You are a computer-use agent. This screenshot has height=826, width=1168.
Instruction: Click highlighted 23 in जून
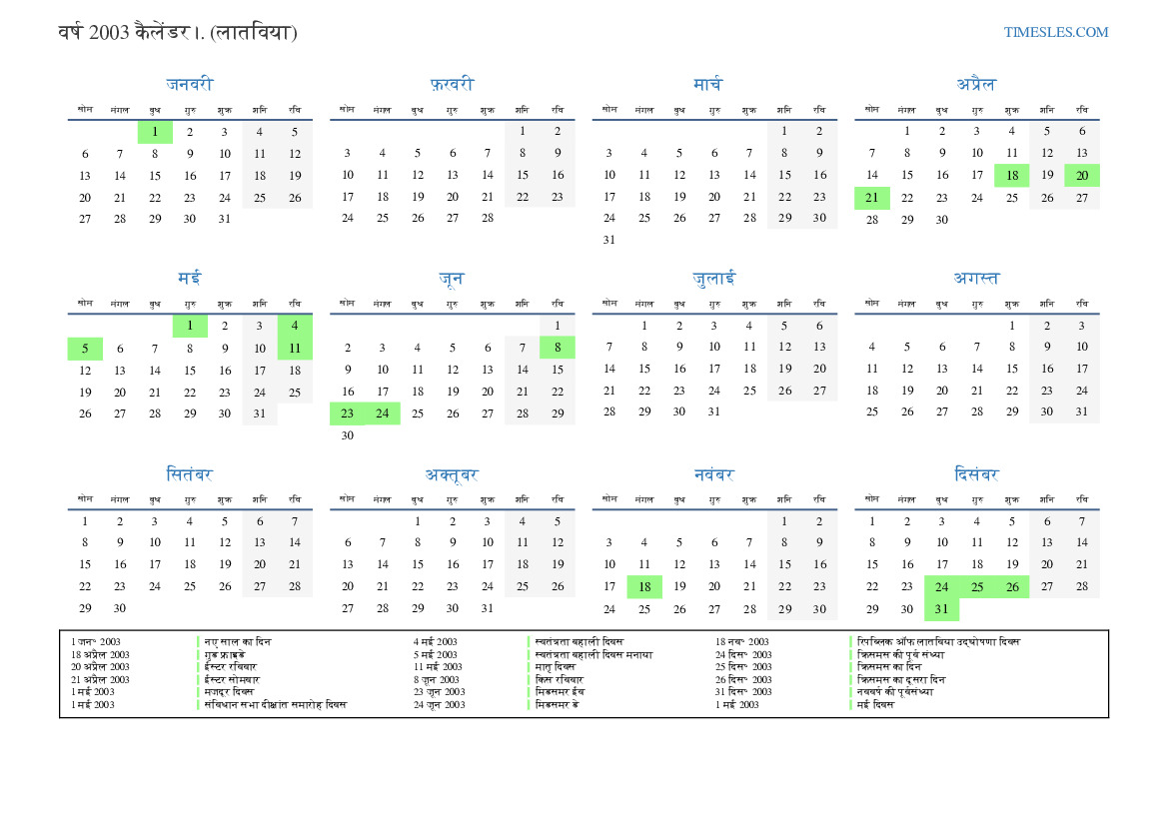[347, 413]
